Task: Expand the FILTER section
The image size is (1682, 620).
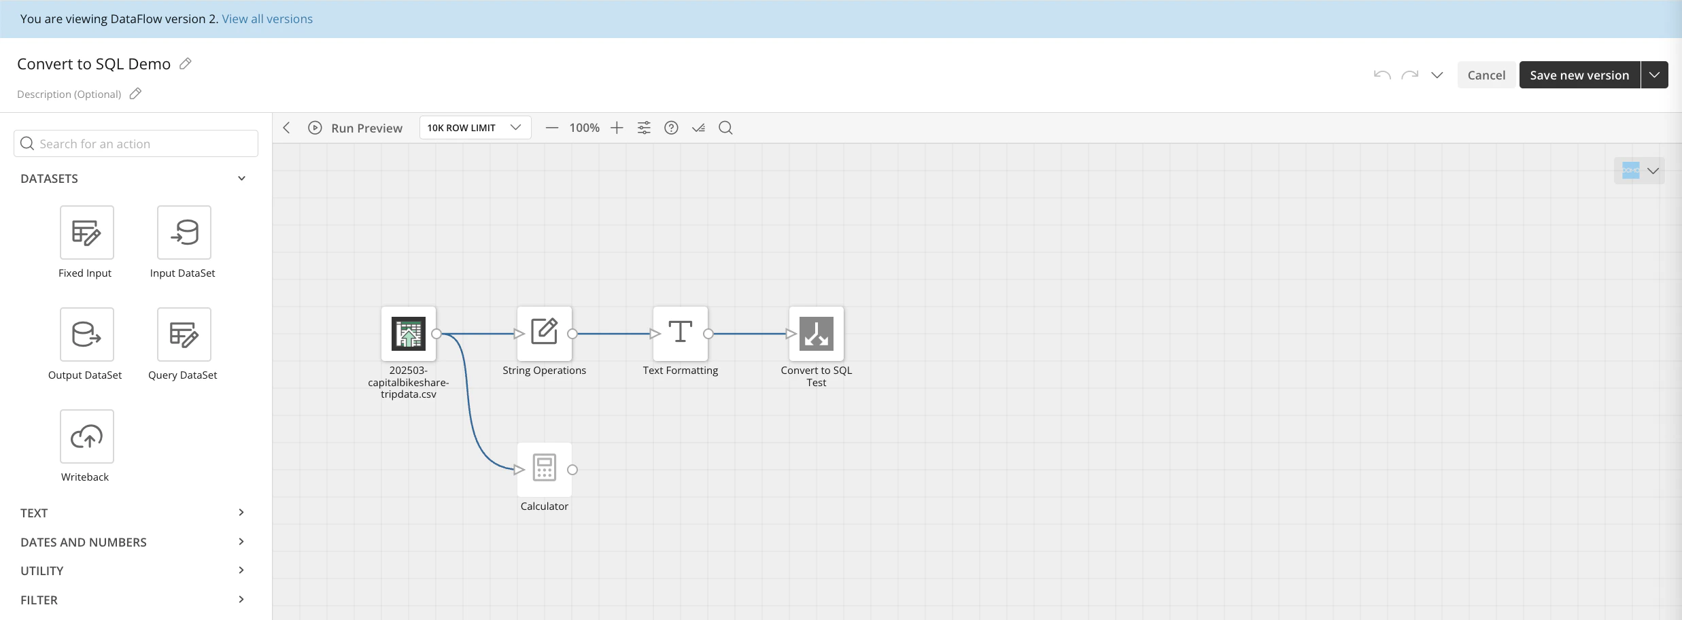Action: (241, 600)
